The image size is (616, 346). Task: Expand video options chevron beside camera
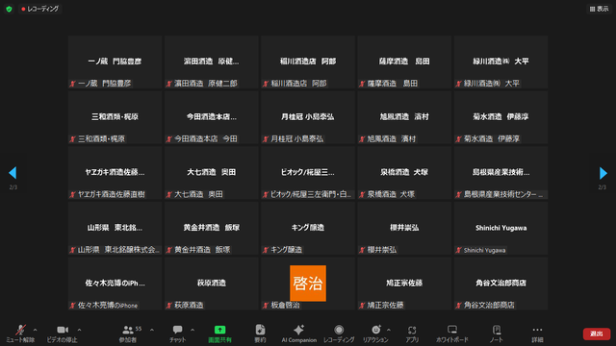(x=79, y=330)
